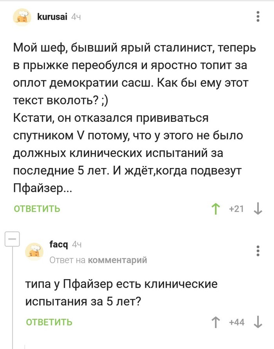The height and width of the screenshot is (349, 274).
Task: Open kurusai's profile avatar
Action: pos(23,18)
